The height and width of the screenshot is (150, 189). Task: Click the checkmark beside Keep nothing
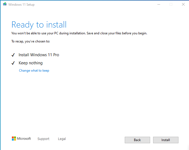point(13,63)
